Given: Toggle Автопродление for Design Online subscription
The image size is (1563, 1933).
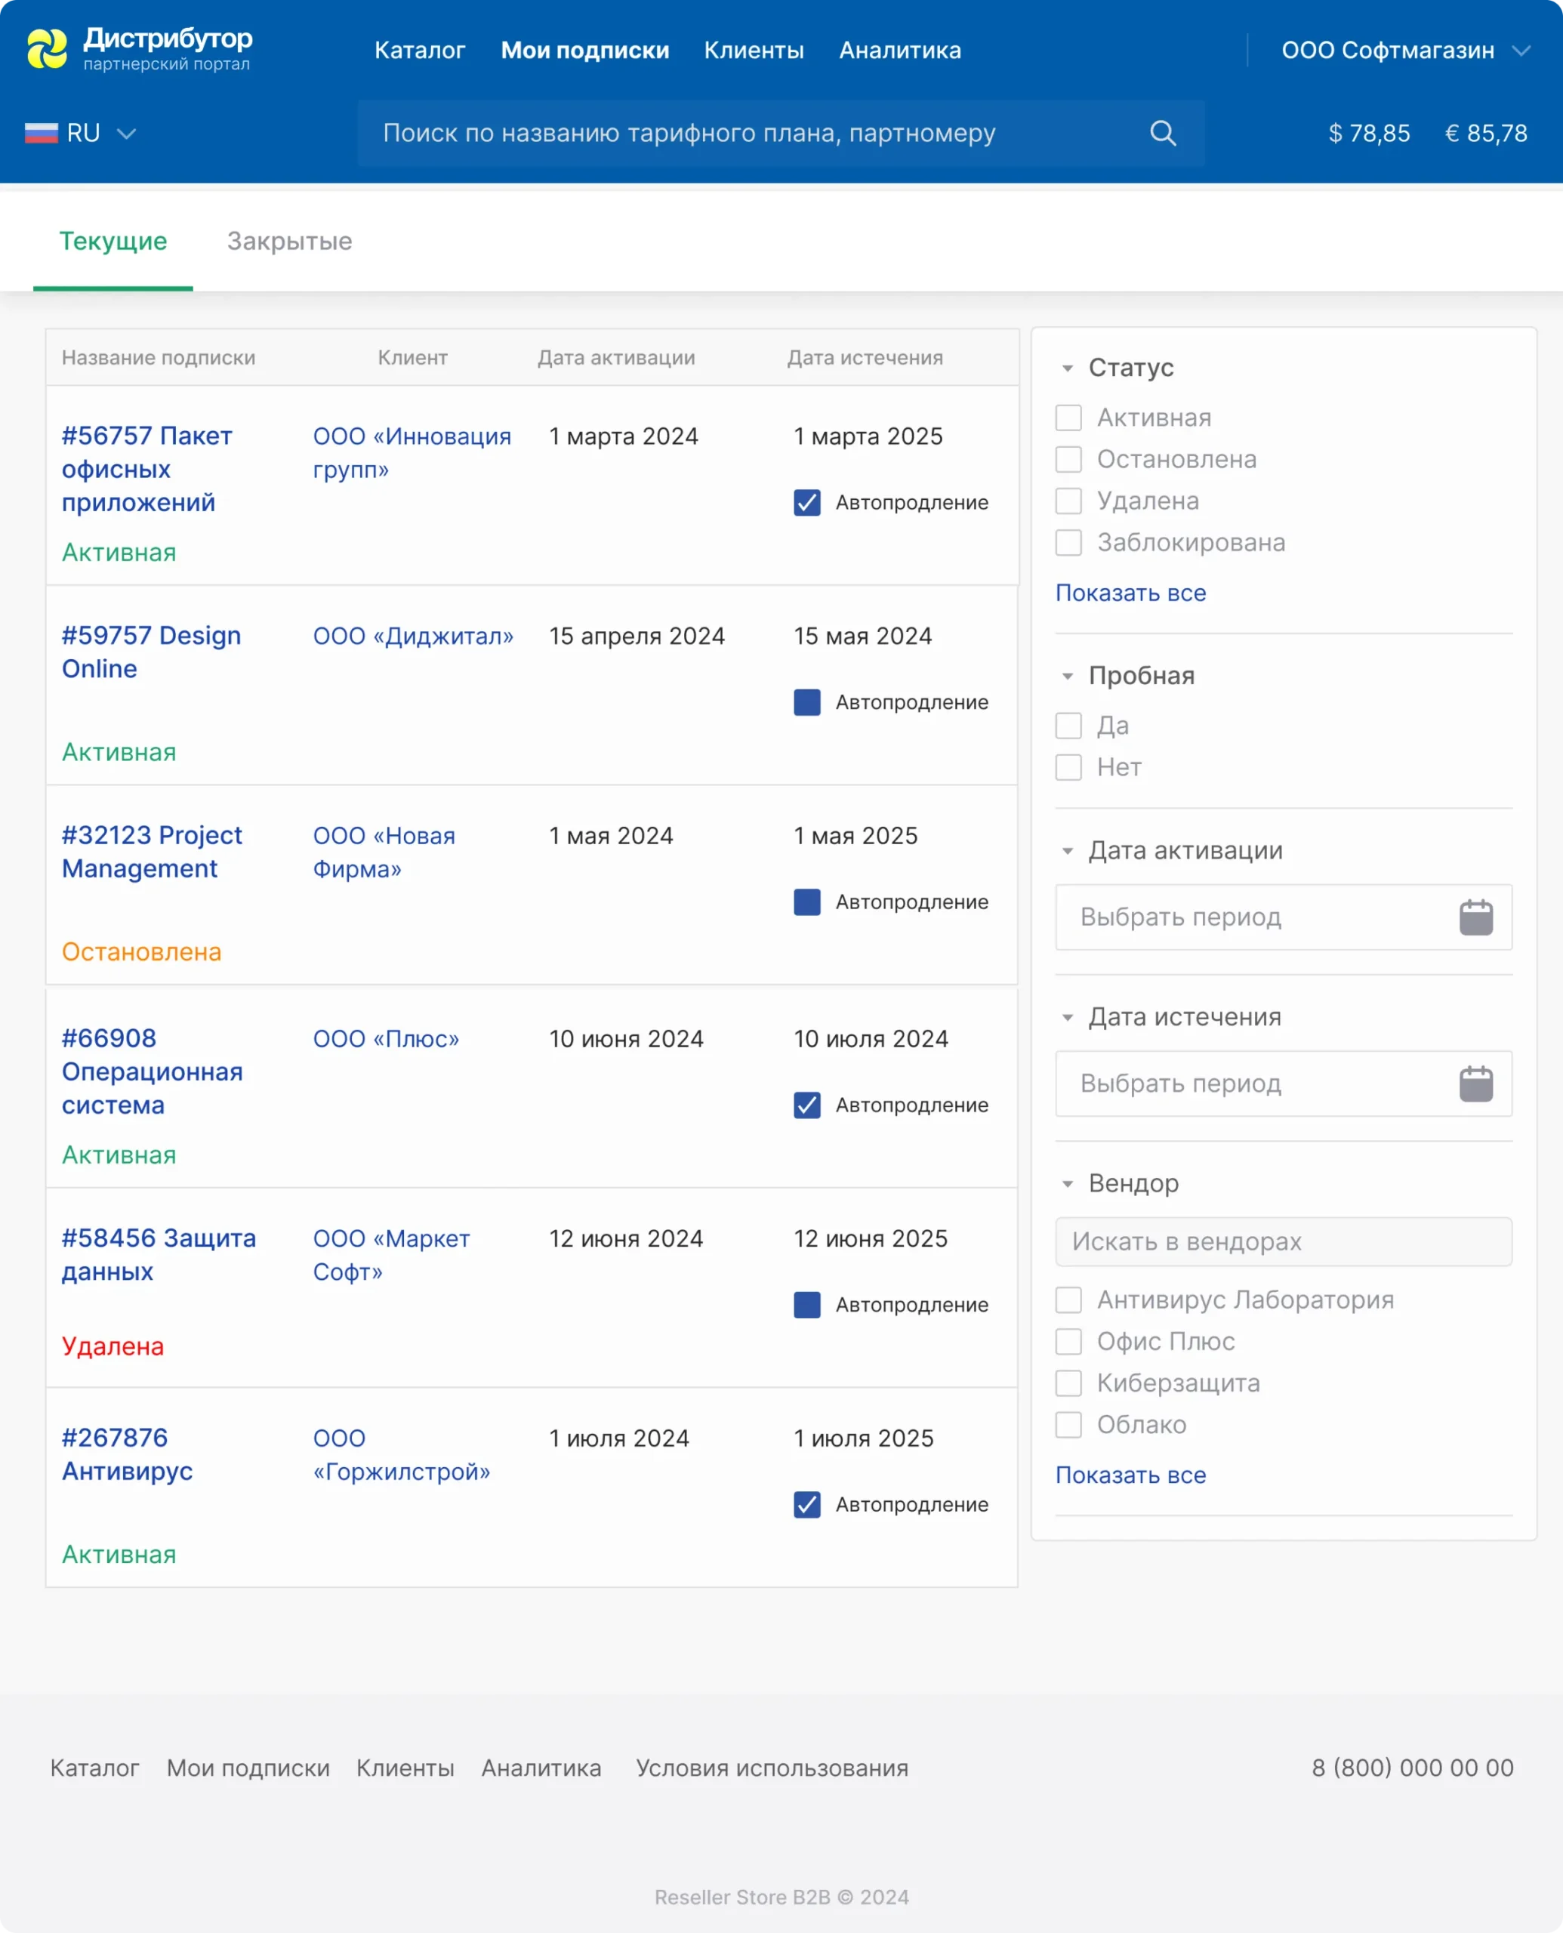Looking at the screenshot, I should pyautogui.click(x=806, y=702).
